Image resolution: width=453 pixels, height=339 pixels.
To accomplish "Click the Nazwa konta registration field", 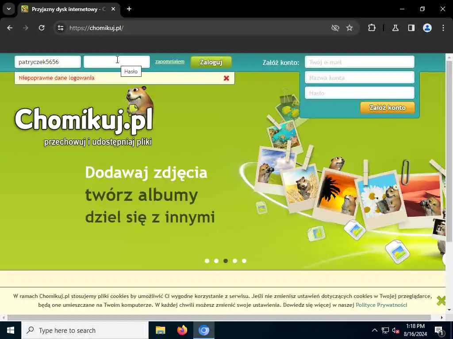I will pyautogui.click(x=360, y=78).
